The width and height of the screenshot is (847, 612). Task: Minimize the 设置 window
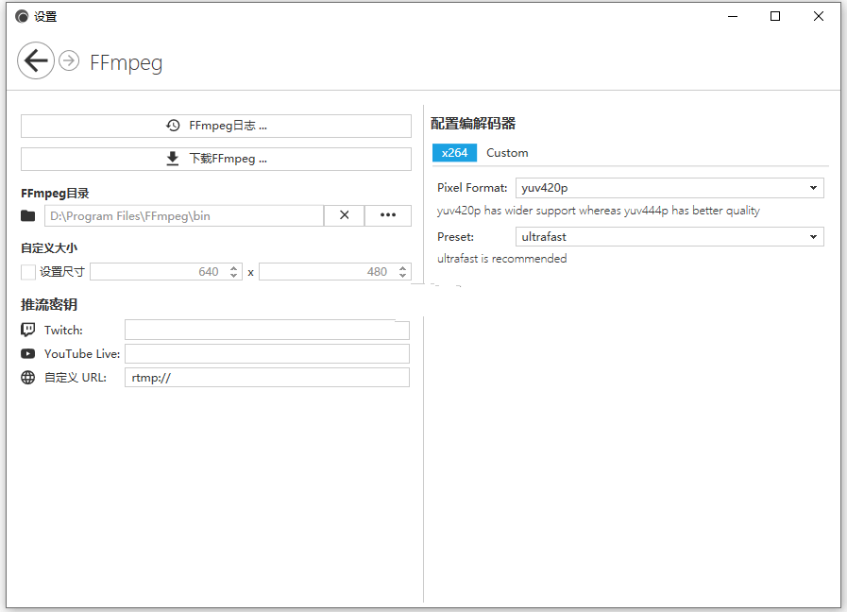click(x=733, y=16)
